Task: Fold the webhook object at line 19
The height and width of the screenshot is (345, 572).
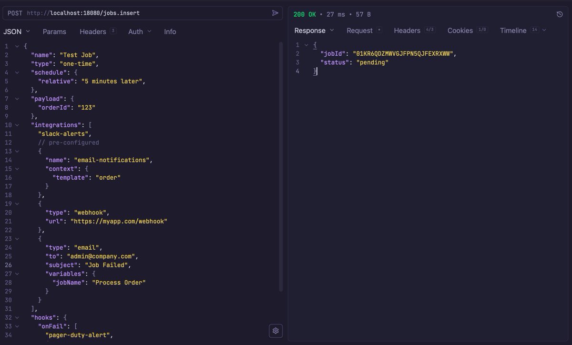Action: point(17,203)
